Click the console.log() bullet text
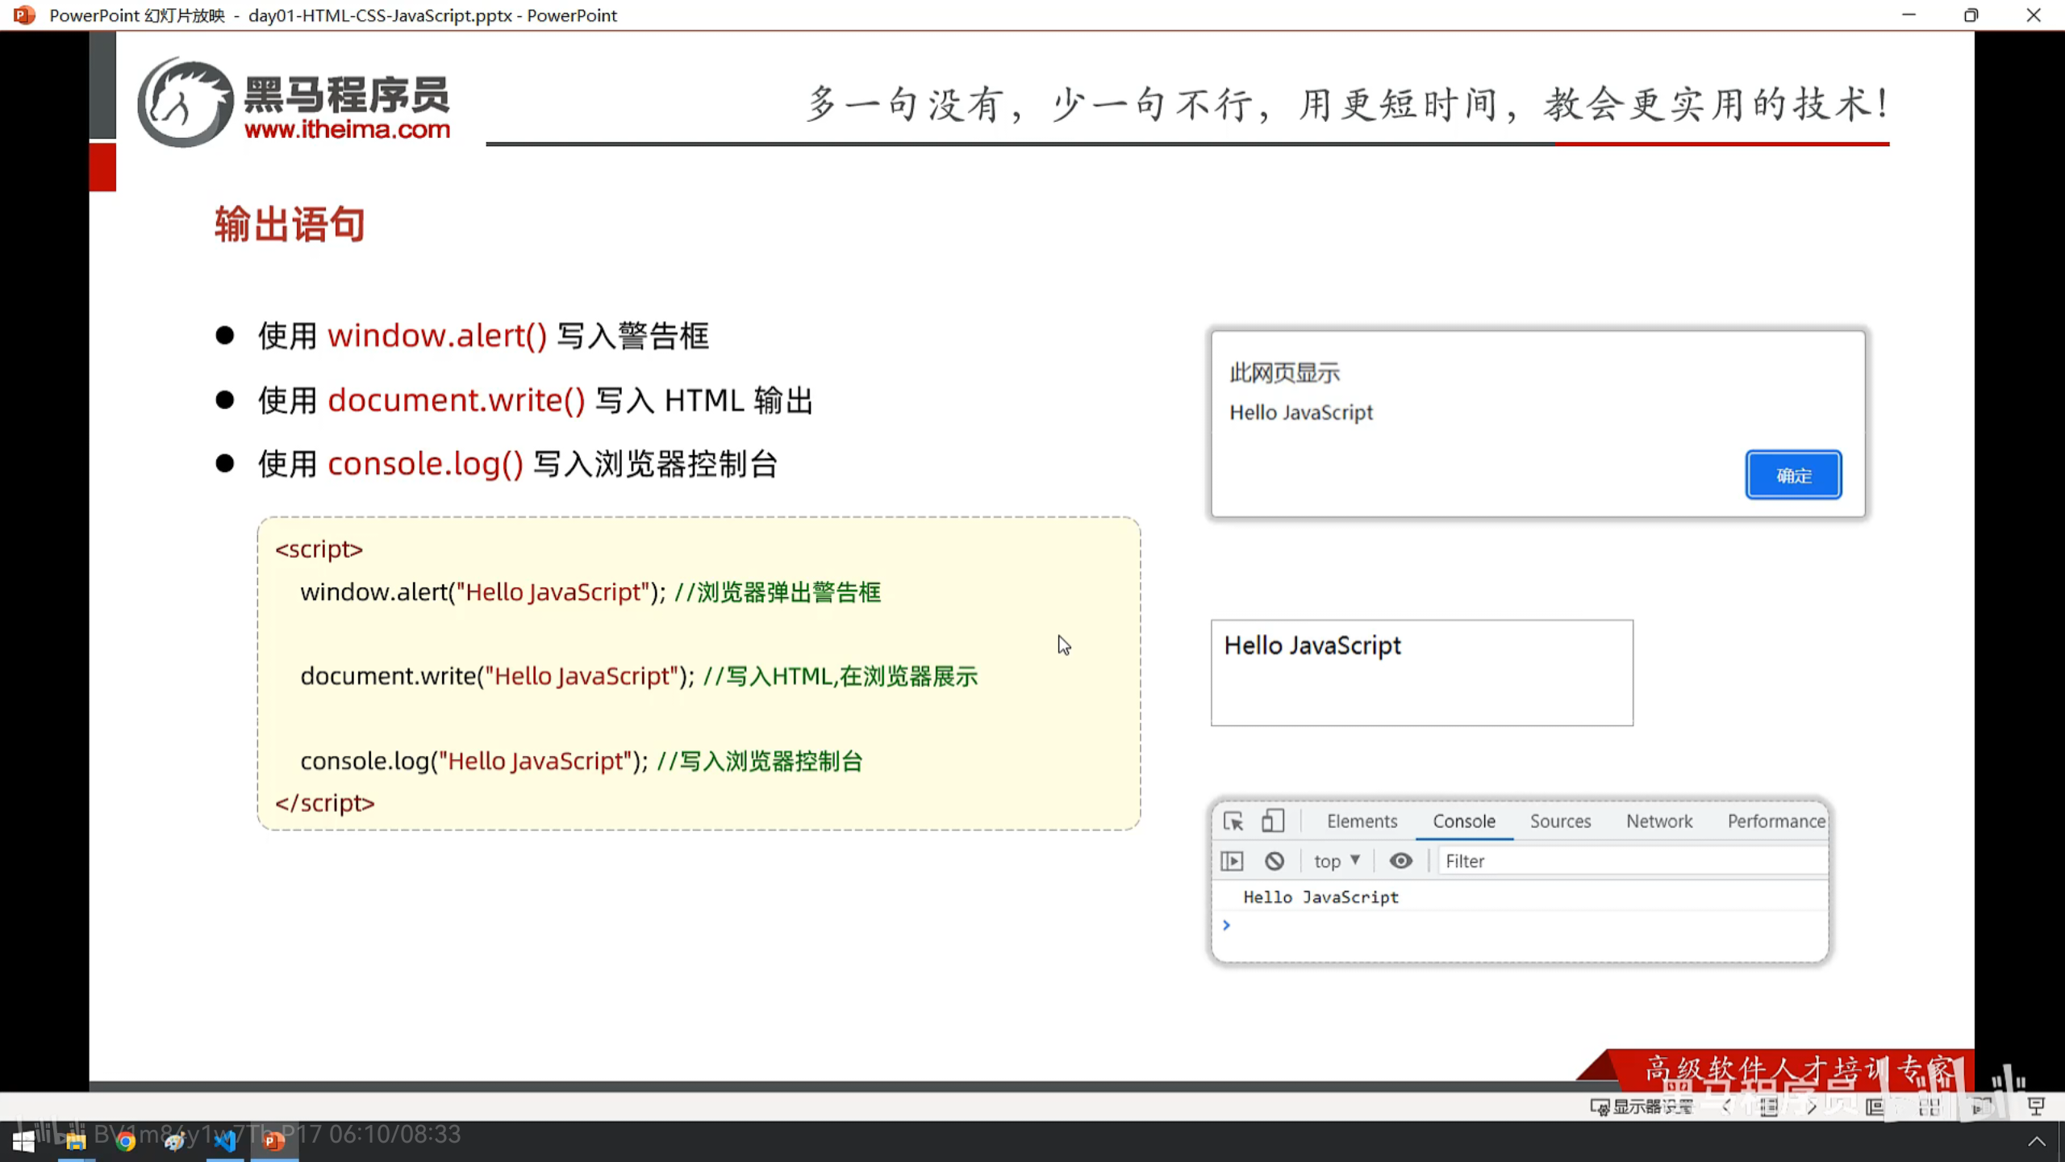This screenshot has height=1162, width=2065. tap(518, 464)
